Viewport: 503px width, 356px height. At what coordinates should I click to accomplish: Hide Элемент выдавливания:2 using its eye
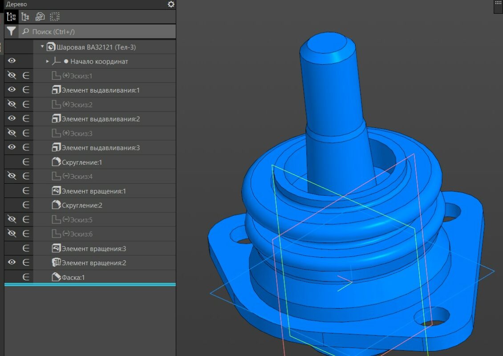(x=12, y=118)
